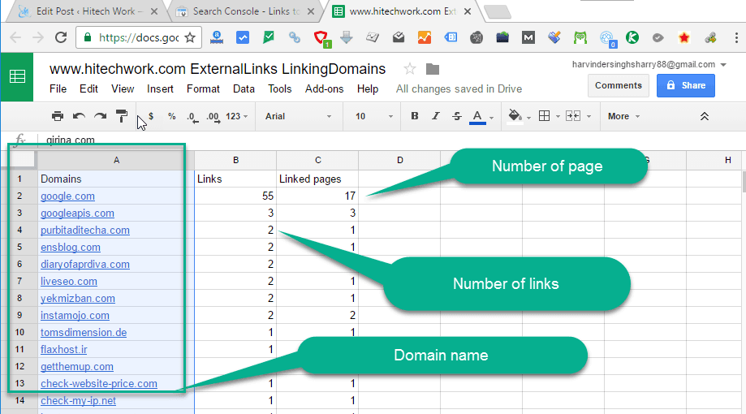Screen dimensions: 746x414
Task: Open the googleapis.com link
Action: pyautogui.click(x=77, y=213)
